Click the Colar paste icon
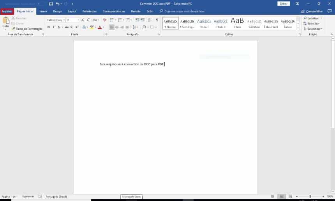This screenshot has height=201, width=335. point(5,23)
